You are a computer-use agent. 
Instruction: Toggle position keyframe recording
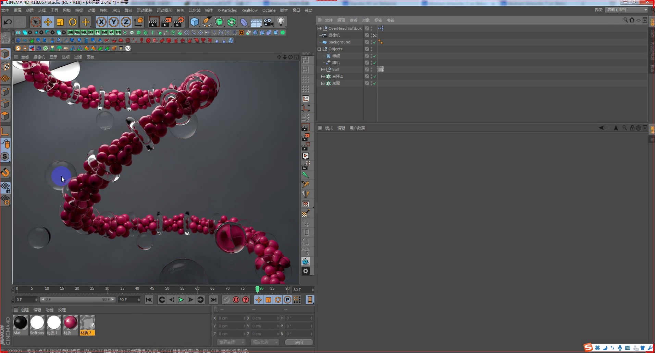click(x=259, y=300)
